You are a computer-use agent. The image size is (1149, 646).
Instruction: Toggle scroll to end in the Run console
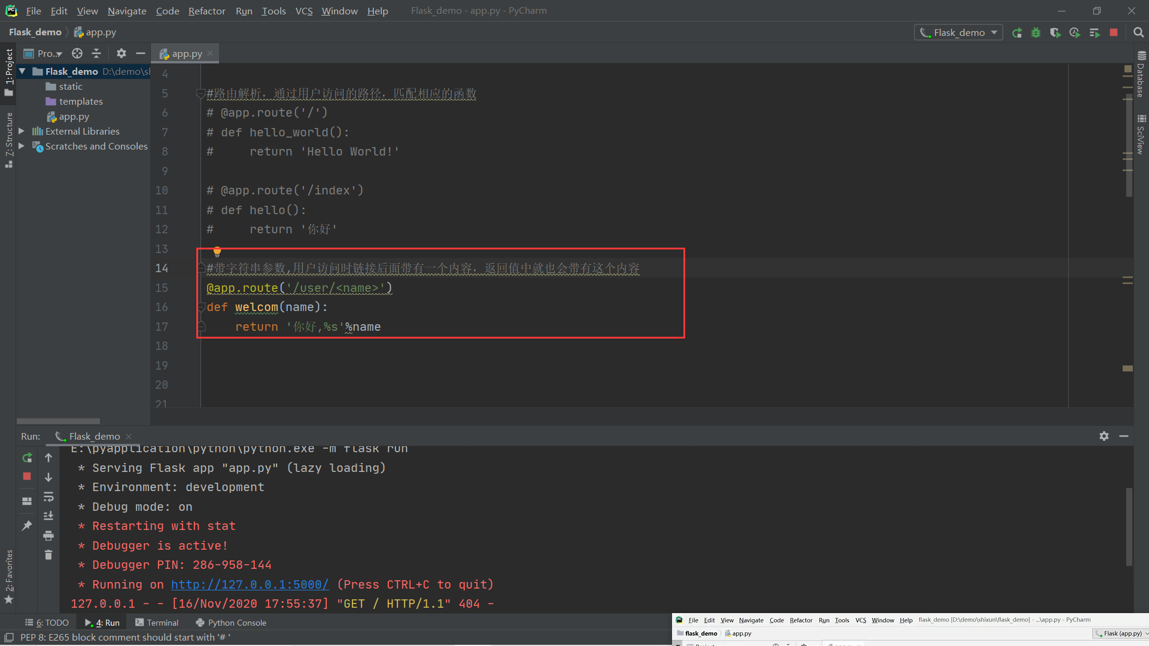48,516
